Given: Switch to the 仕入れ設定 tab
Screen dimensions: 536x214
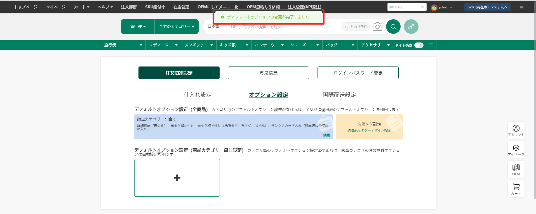Looking at the screenshot, I should click(x=198, y=95).
